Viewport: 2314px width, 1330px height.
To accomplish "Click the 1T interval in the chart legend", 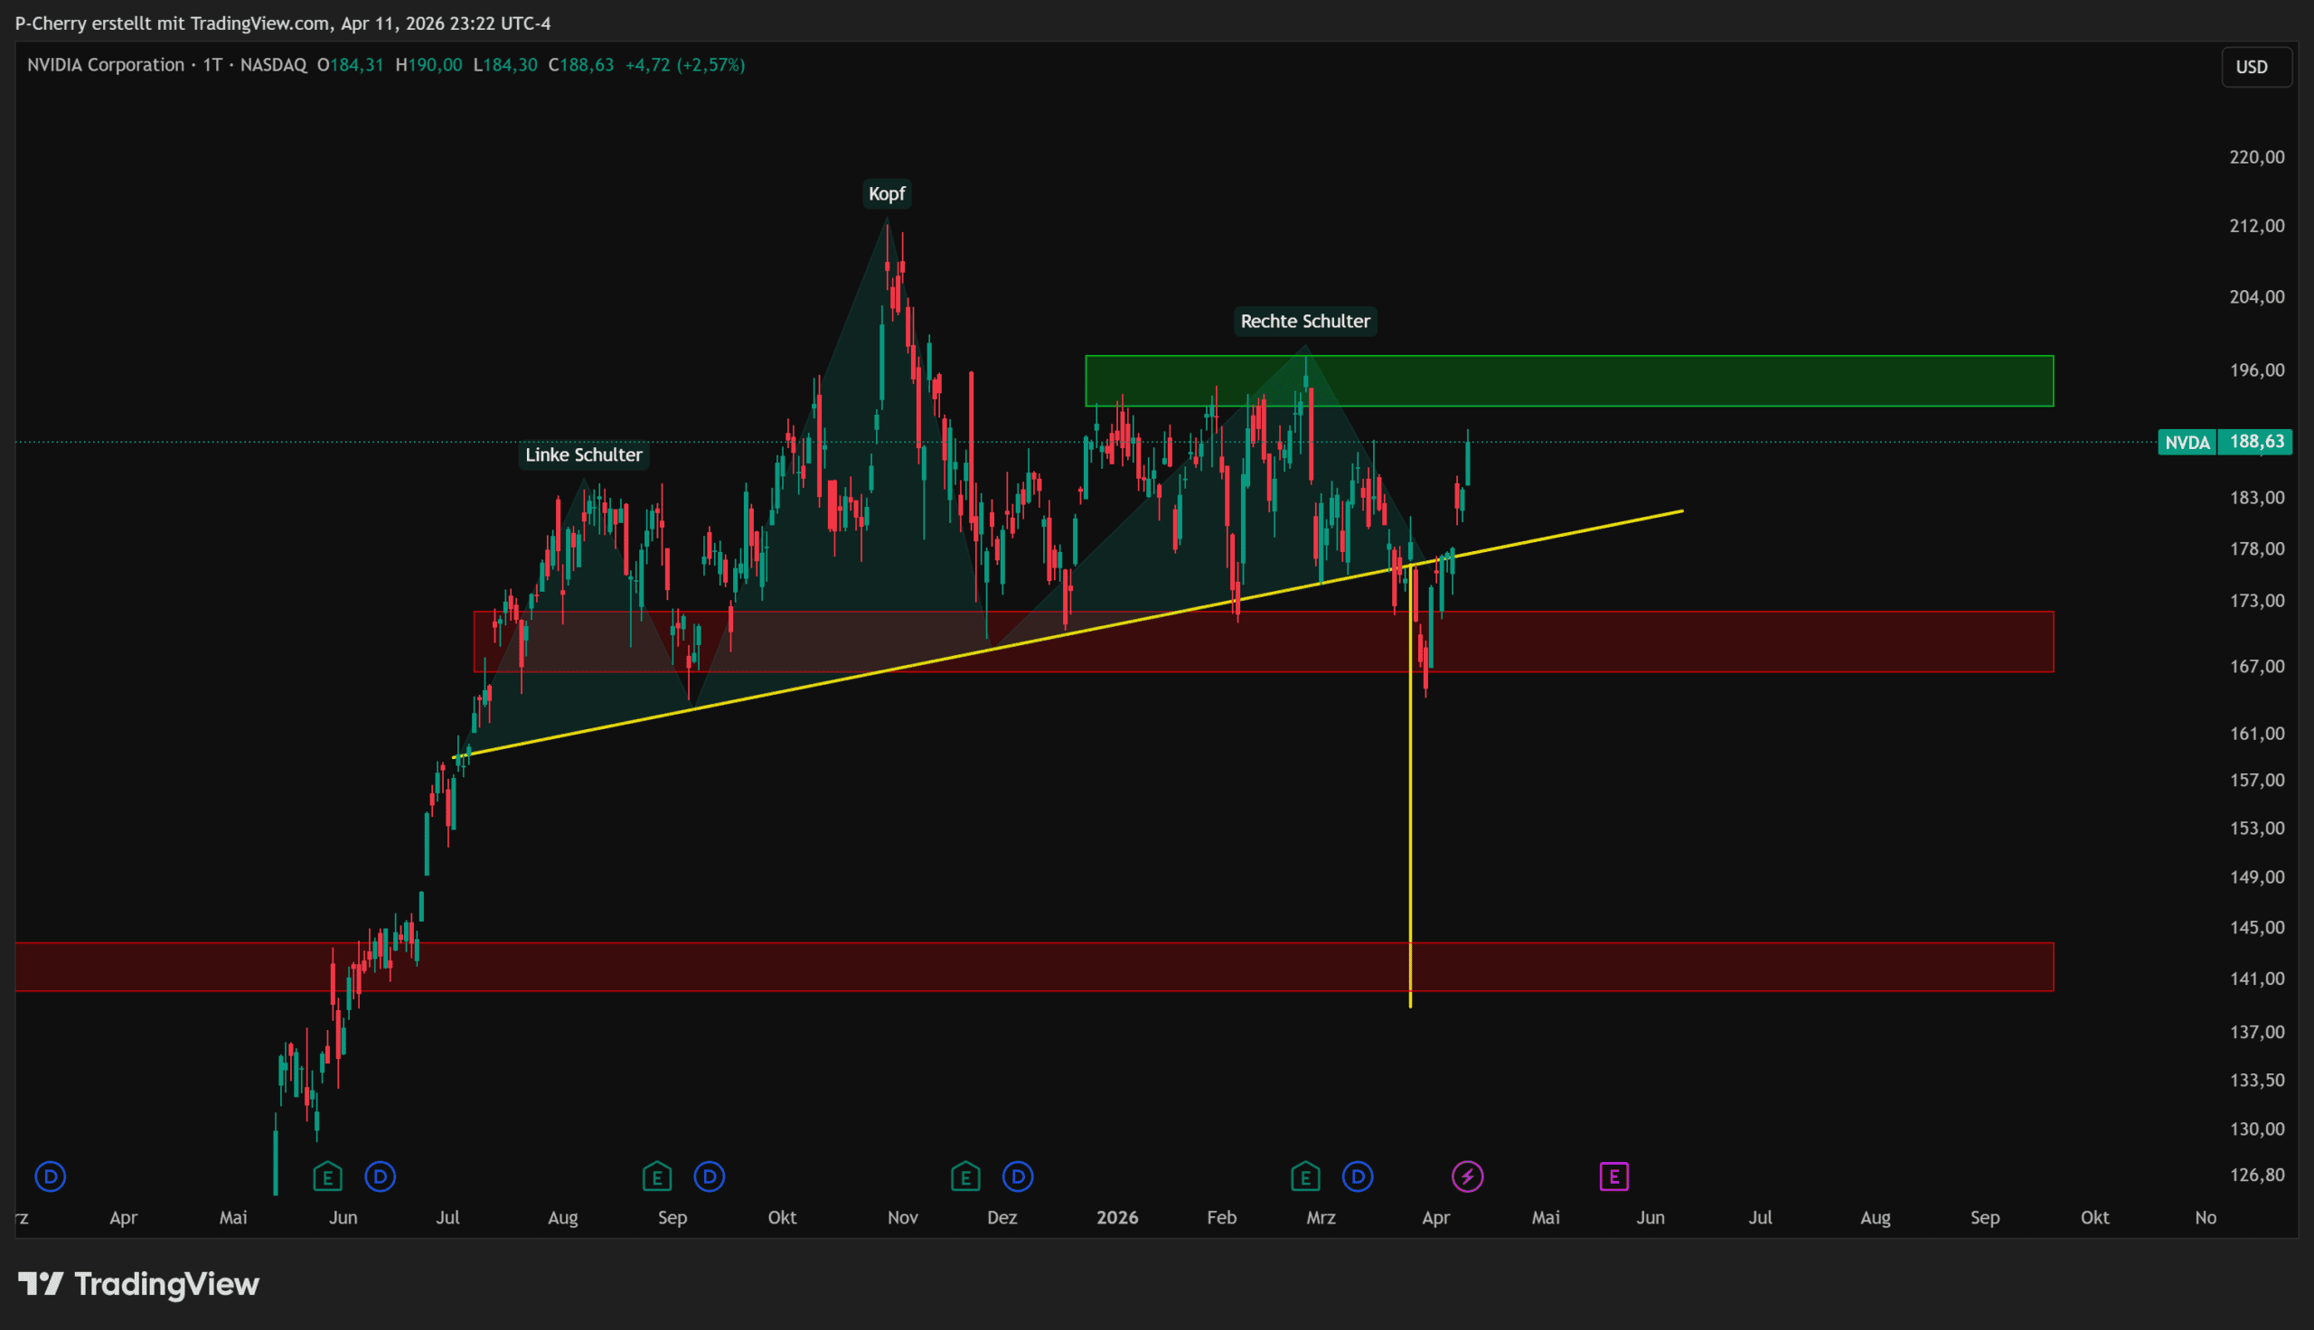I will click(212, 65).
